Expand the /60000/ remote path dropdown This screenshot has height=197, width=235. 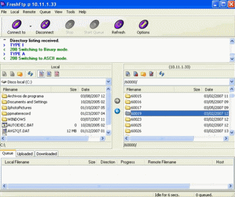click(232, 82)
